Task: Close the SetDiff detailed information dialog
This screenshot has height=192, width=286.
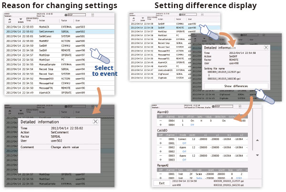Action: coord(266,48)
